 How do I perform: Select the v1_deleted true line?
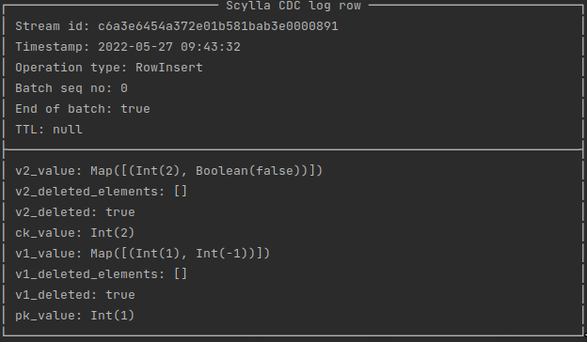click(75, 295)
